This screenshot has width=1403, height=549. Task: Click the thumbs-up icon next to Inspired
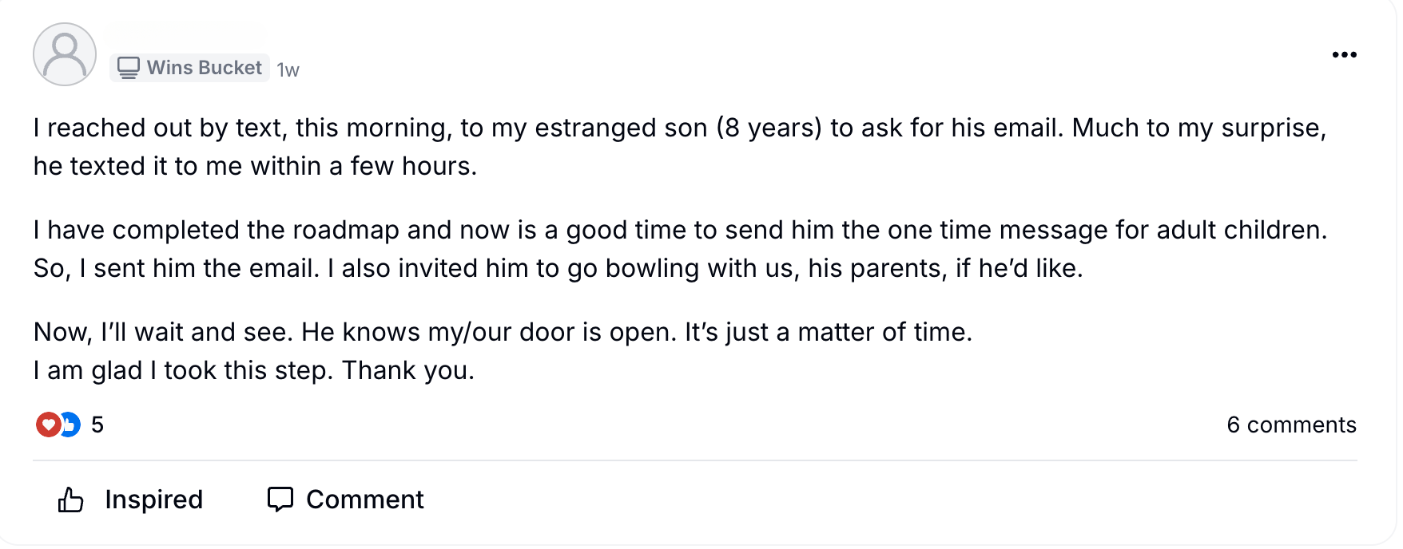[71, 500]
